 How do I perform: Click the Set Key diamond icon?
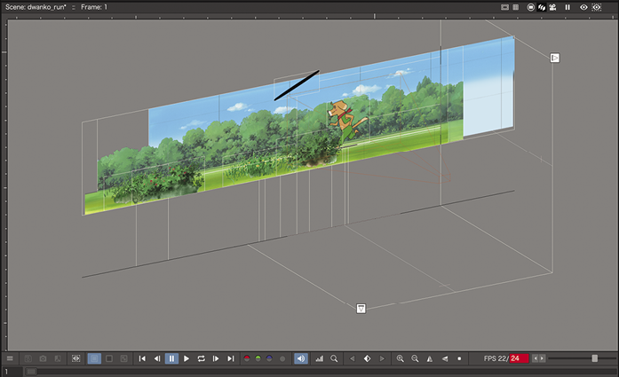[367, 358]
